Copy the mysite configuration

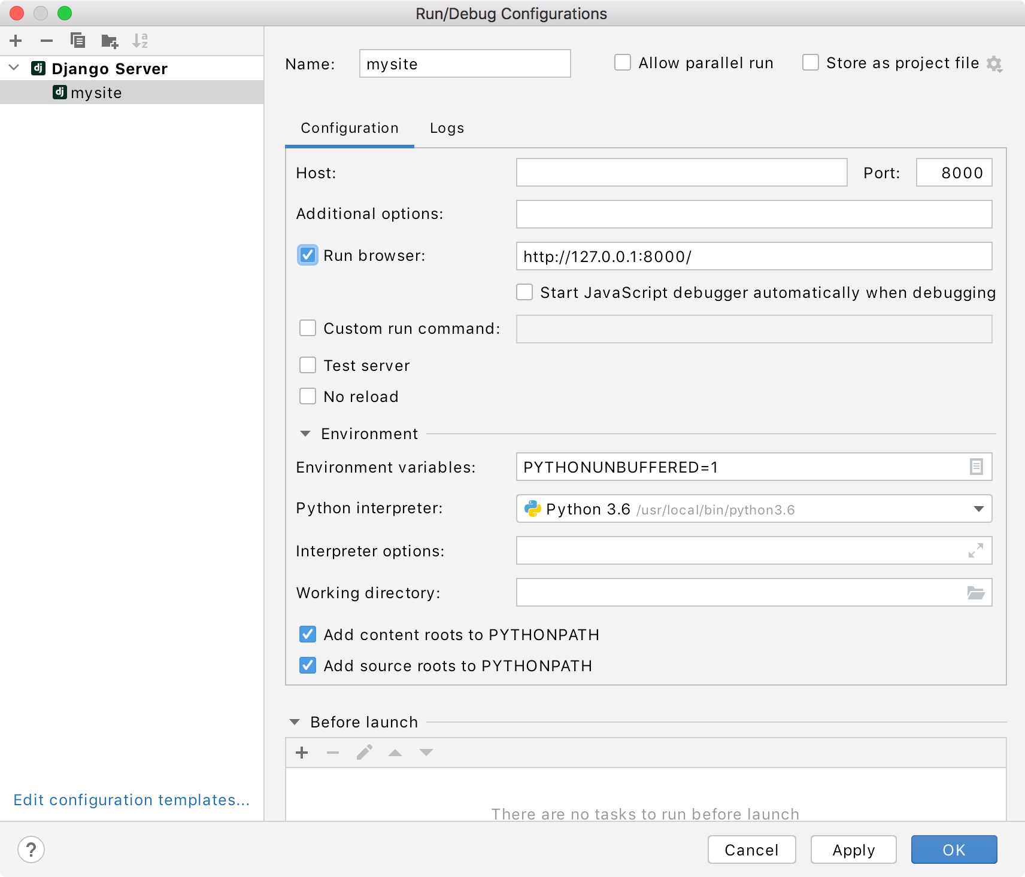pyautogui.click(x=78, y=41)
